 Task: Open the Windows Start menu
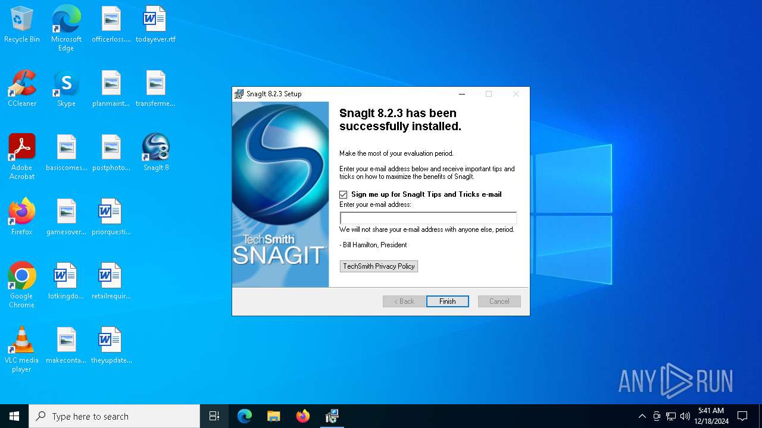[x=14, y=416]
